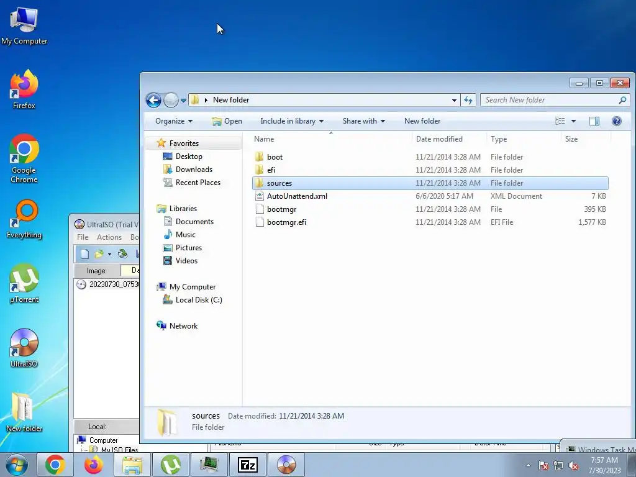The image size is (636, 477).
Task: Show hidden tray icons arrow
Action: [528, 466]
